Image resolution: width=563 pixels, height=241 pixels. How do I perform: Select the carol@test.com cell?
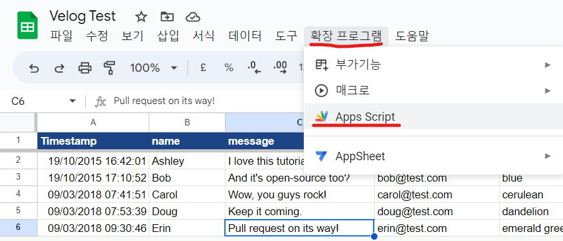[x=436, y=194]
